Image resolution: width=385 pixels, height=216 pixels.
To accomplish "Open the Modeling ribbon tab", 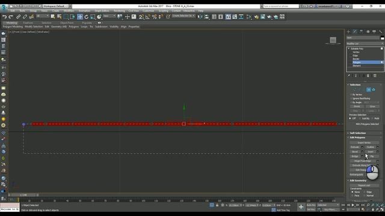I will (11, 23).
